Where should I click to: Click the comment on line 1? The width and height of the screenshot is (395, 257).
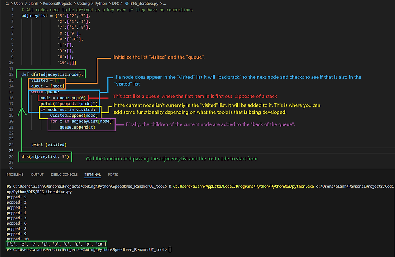click(x=107, y=10)
